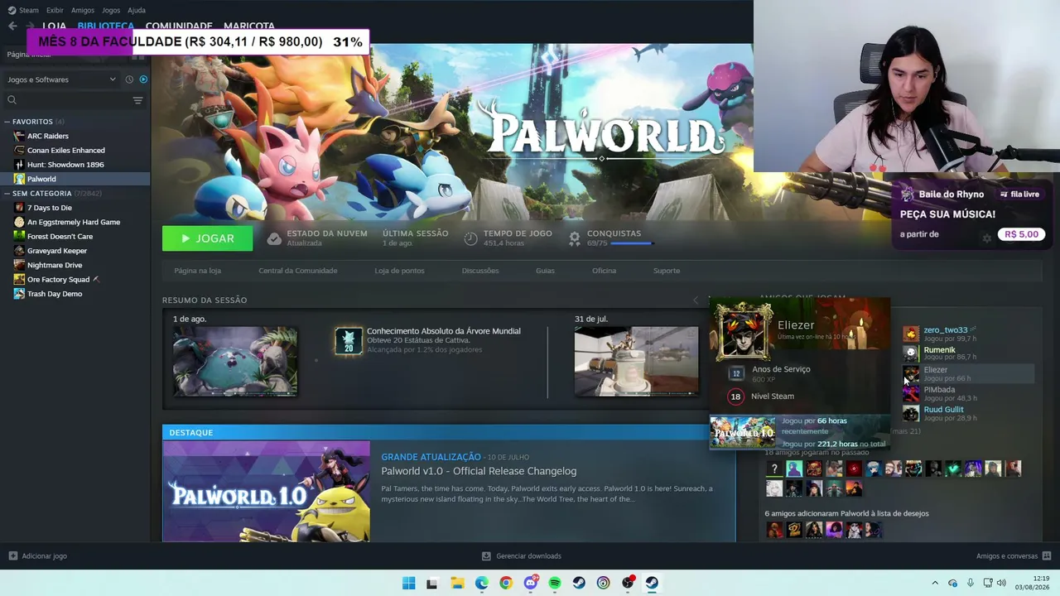Select ARC Raiders in the library
This screenshot has height=596, width=1060.
pyautogui.click(x=48, y=136)
